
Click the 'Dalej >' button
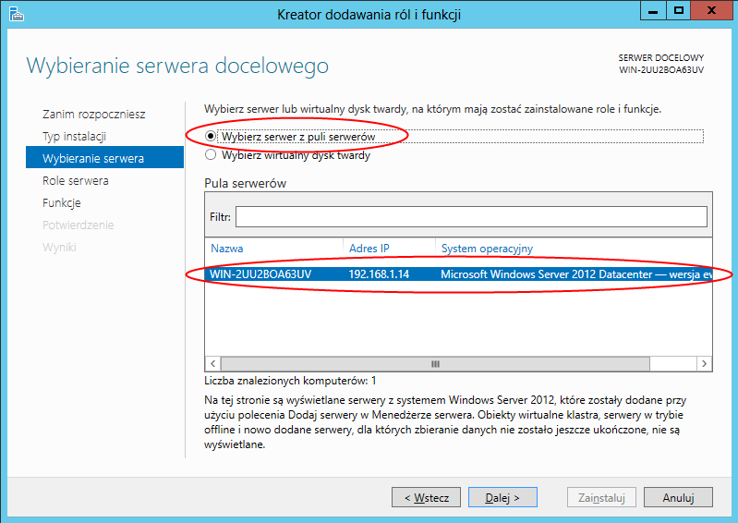tap(502, 497)
